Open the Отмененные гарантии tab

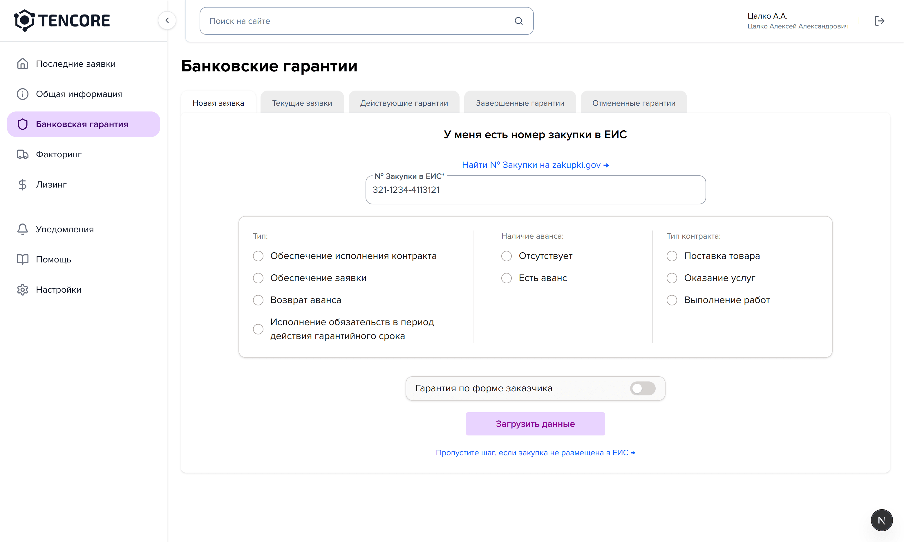[x=634, y=103]
